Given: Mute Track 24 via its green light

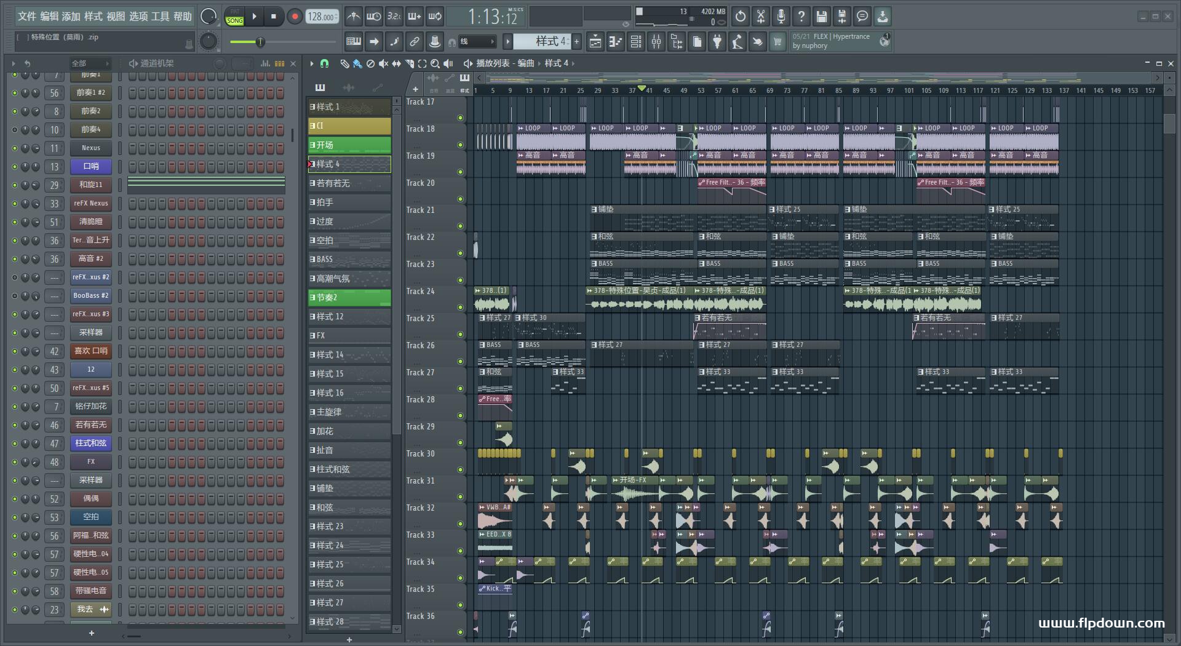Looking at the screenshot, I should pos(460,307).
